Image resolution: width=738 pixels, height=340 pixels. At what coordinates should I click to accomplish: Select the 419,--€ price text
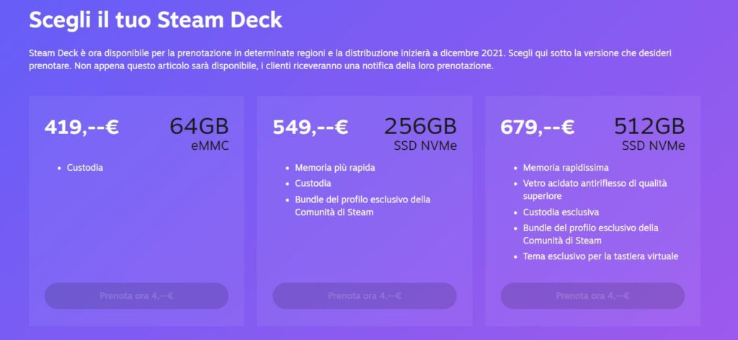[81, 127]
